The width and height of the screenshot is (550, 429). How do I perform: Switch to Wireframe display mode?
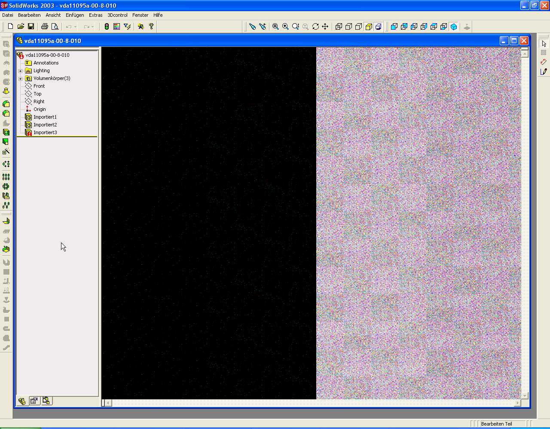pyautogui.click(x=339, y=27)
